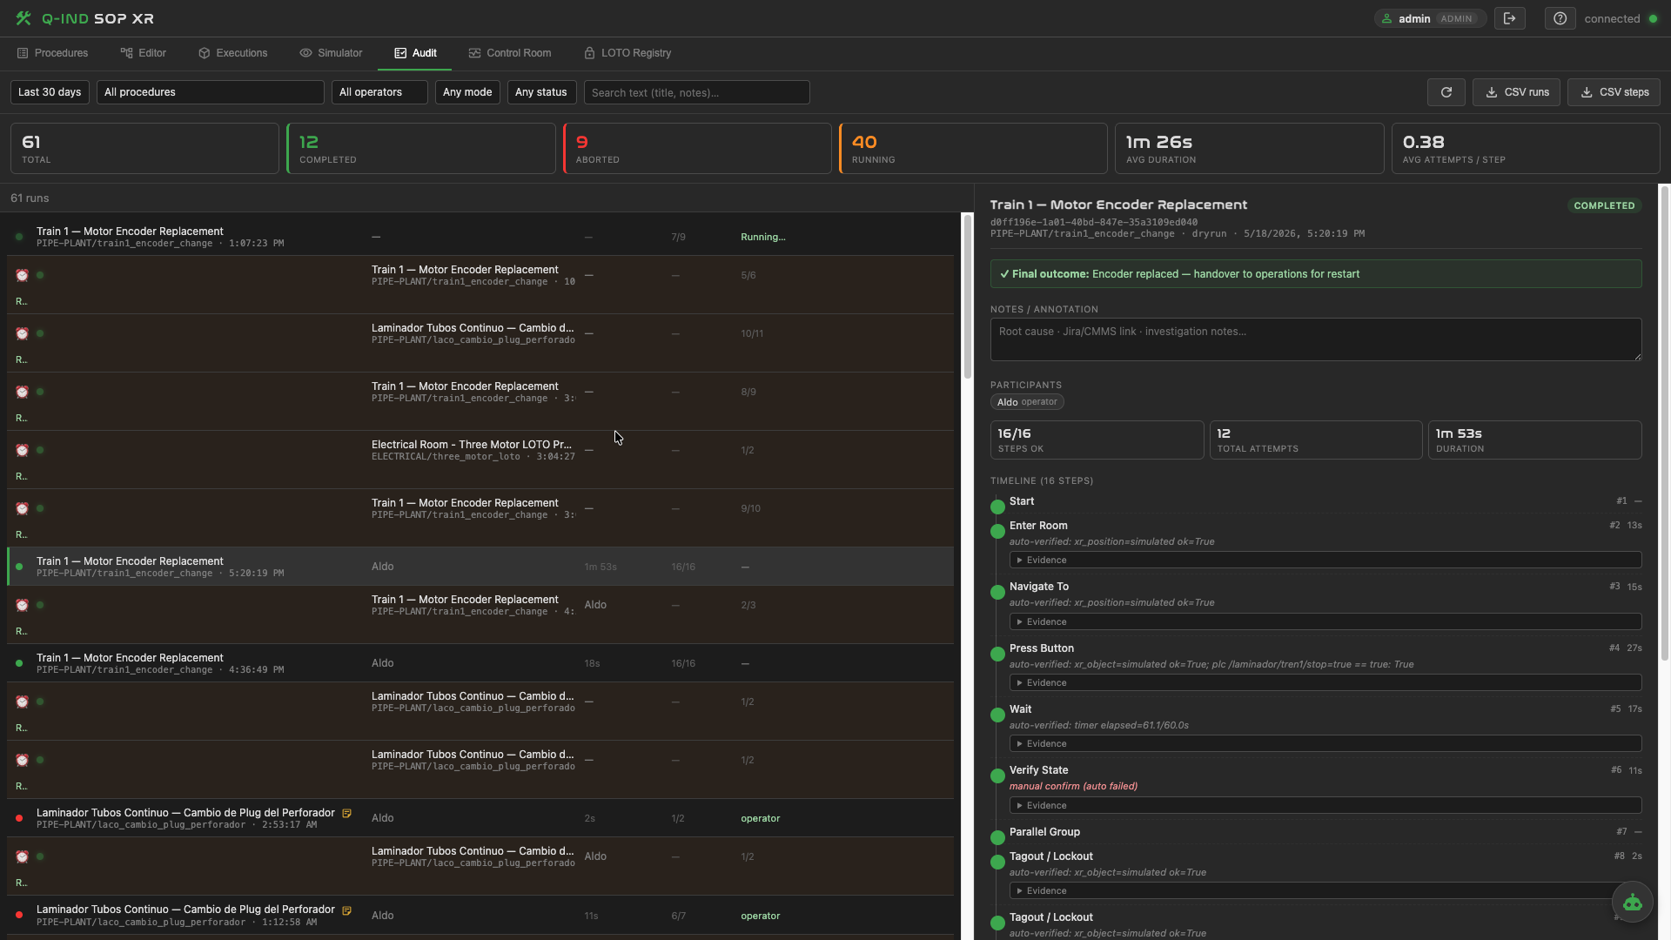Image resolution: width=1671 pixels, height=940 pixels.
Task: Select the Audit tab
Action: click(415, 53)
